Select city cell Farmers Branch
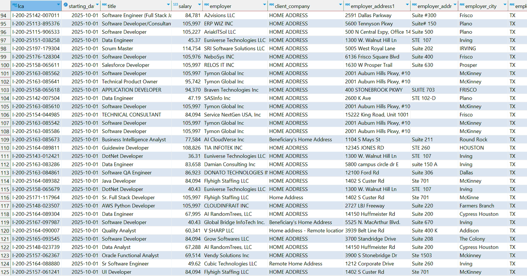This screenshot has height=276, width=527. (482, 206)
